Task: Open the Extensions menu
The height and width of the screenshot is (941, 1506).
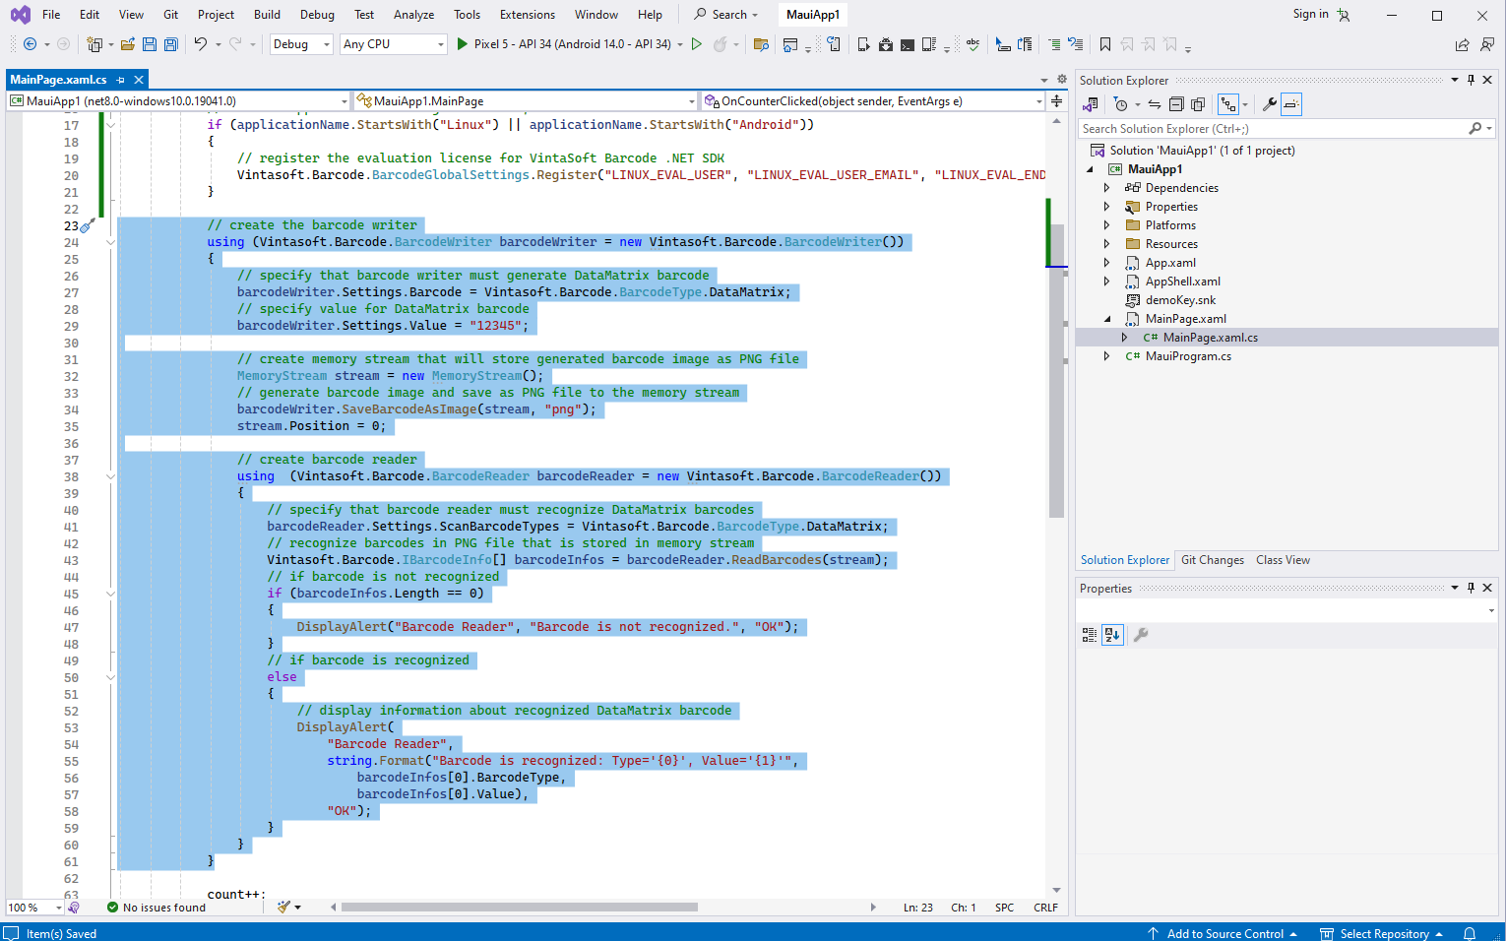Action: click(528, 15)
